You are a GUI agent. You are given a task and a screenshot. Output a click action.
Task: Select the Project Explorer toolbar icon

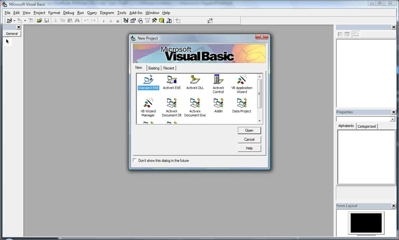tap(126, 21)
